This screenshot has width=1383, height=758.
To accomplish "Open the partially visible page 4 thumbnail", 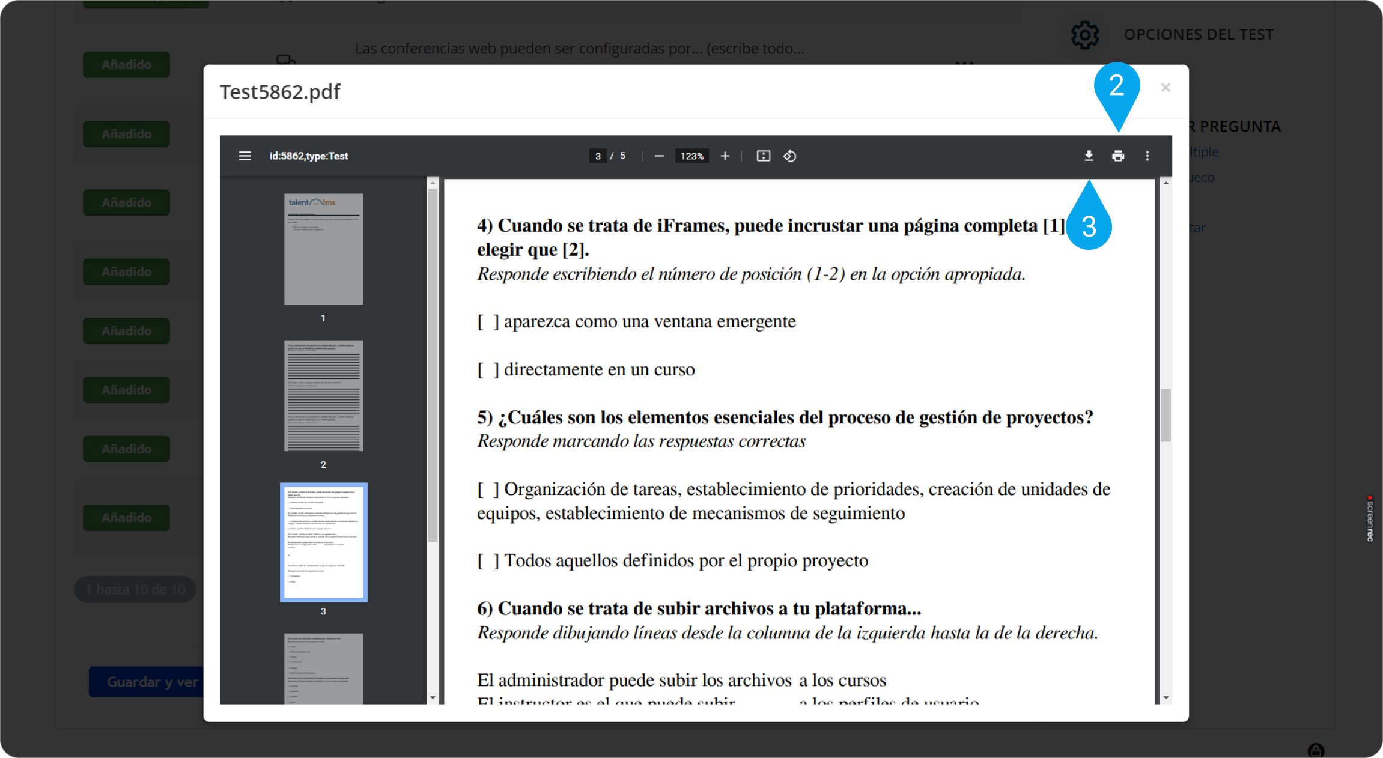I will (323, 669).
